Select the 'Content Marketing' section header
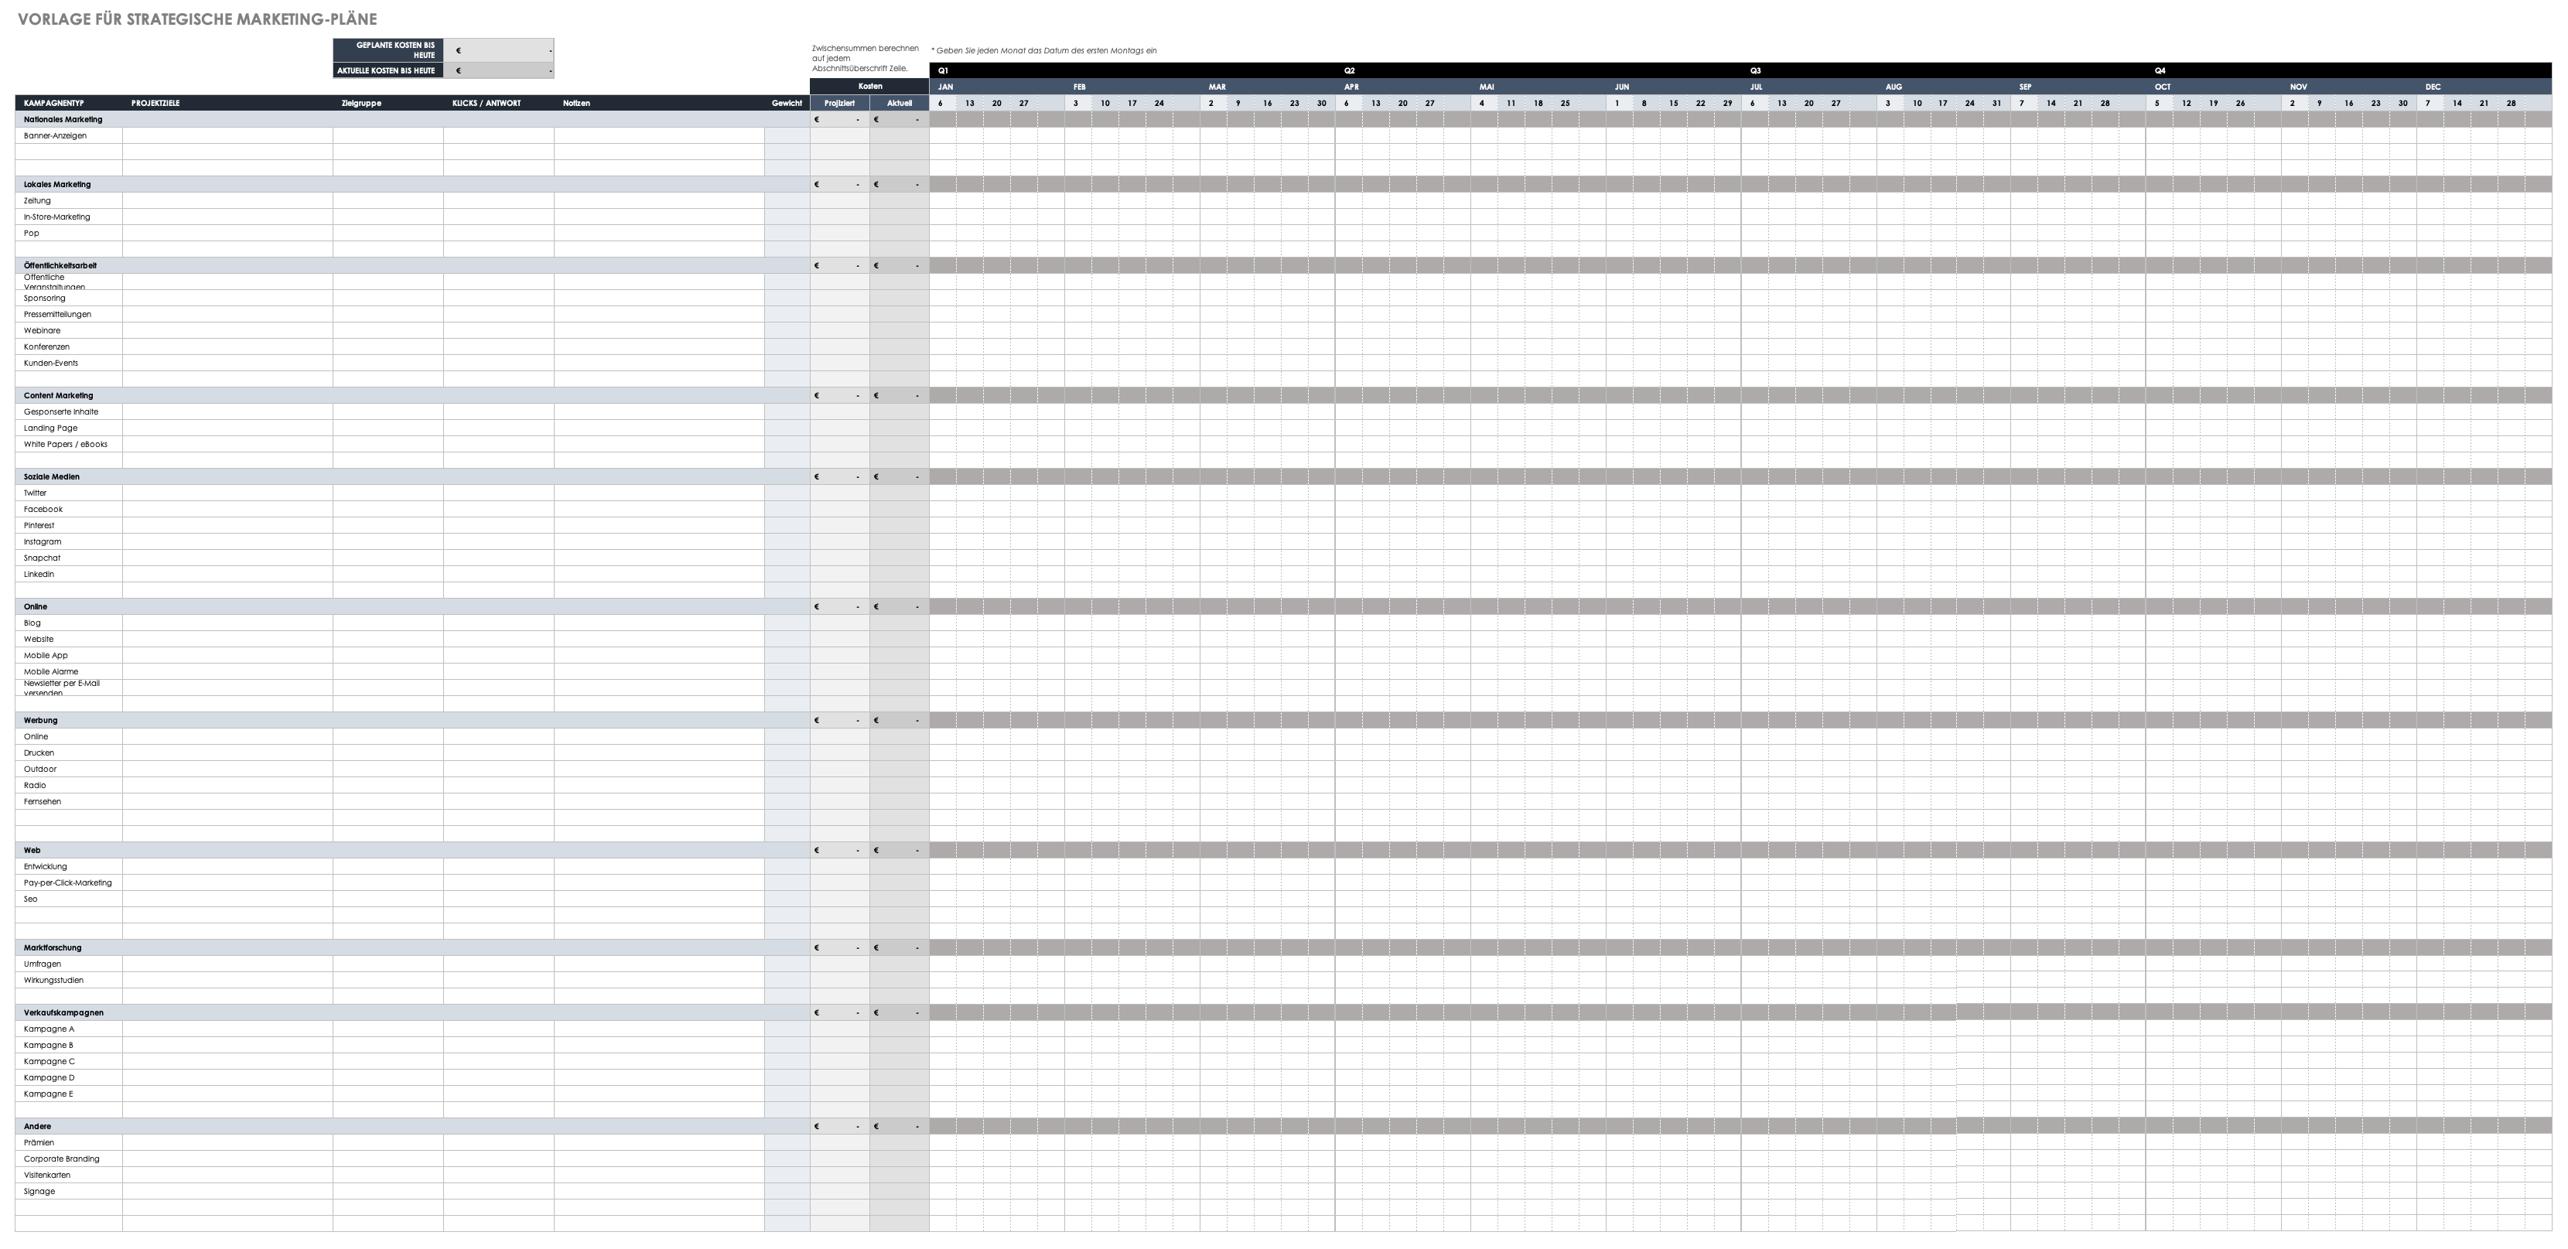Image resolution: width=2568 pixels, height=1249 pixels. [x=411, y=396]
